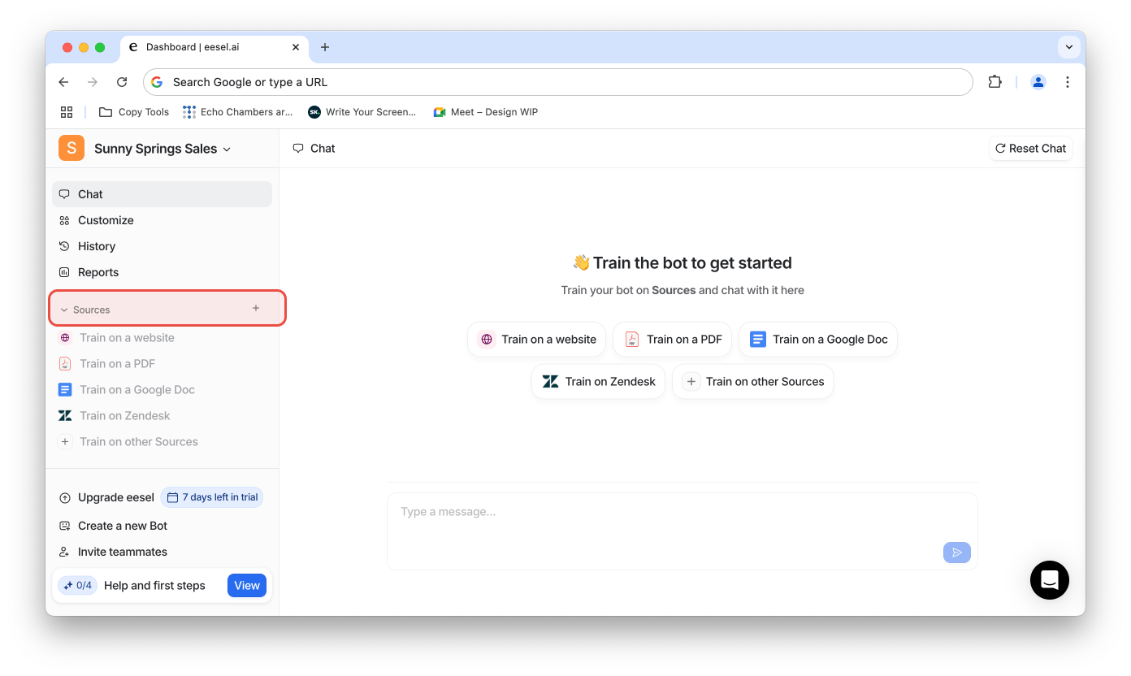Click the Train on a website card

[x=536, y=340]
